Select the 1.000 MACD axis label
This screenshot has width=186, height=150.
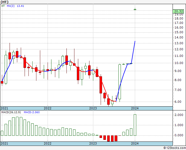[x=179, y=125]
